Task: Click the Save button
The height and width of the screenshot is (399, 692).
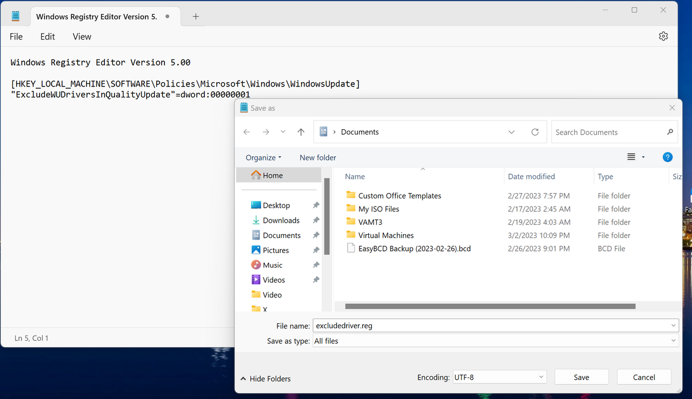Action: tap(581, 377)
